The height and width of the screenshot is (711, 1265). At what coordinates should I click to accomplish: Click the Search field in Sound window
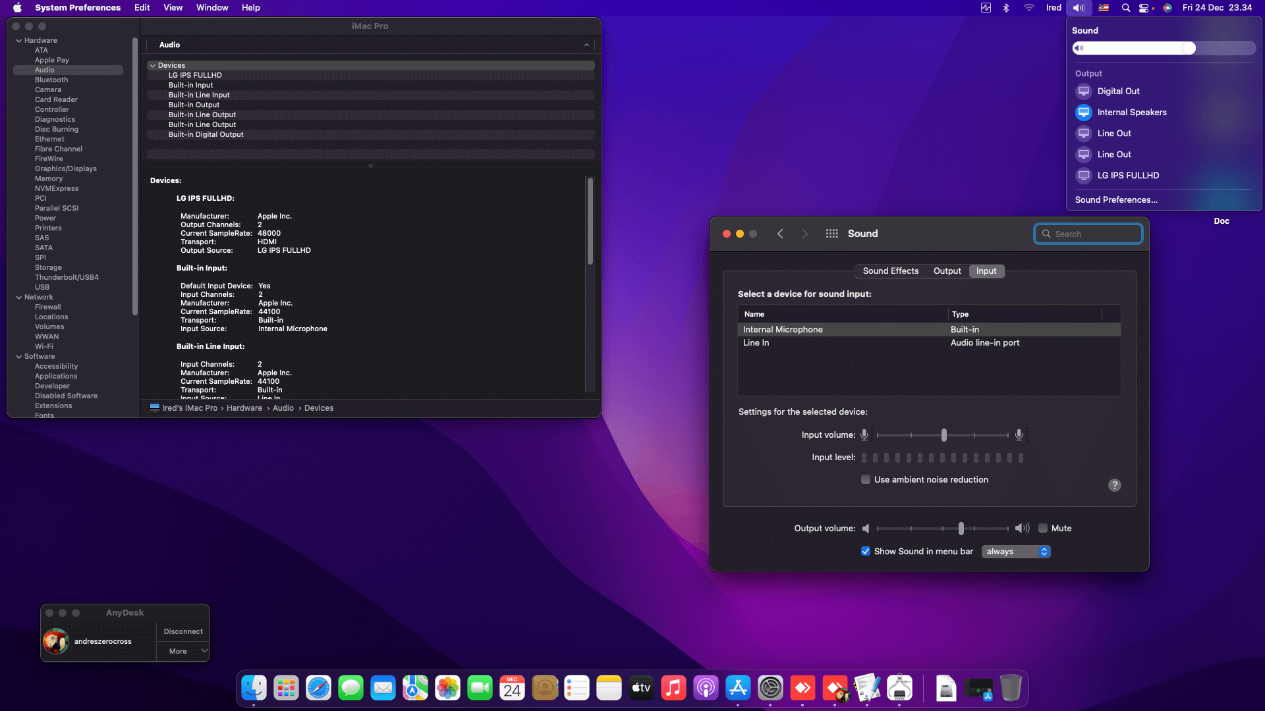1088,234
